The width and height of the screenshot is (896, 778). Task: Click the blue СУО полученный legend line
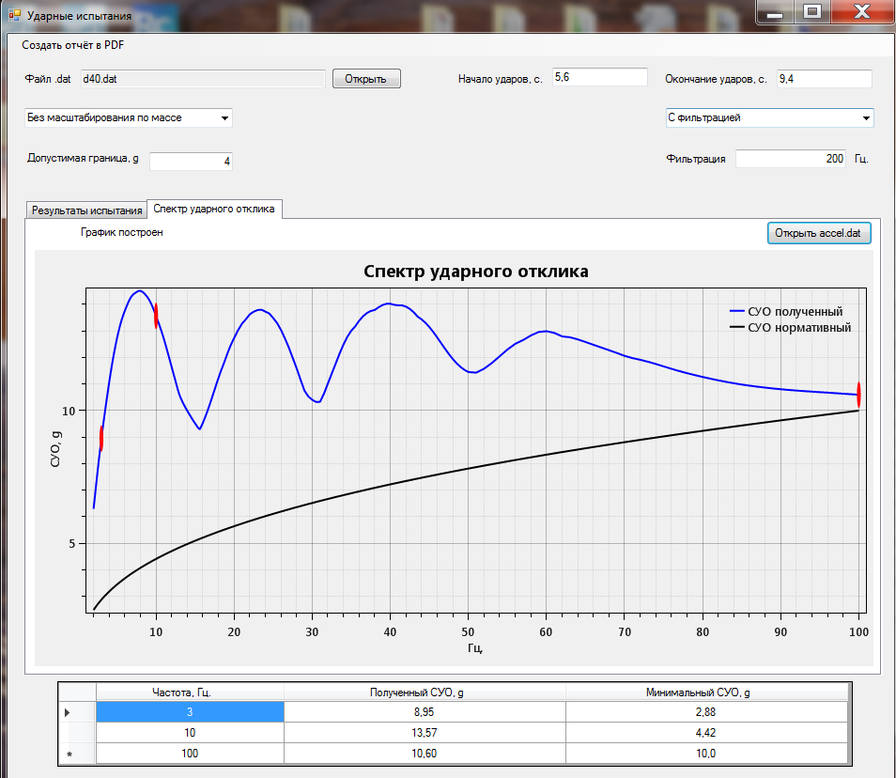coord(736,312)
